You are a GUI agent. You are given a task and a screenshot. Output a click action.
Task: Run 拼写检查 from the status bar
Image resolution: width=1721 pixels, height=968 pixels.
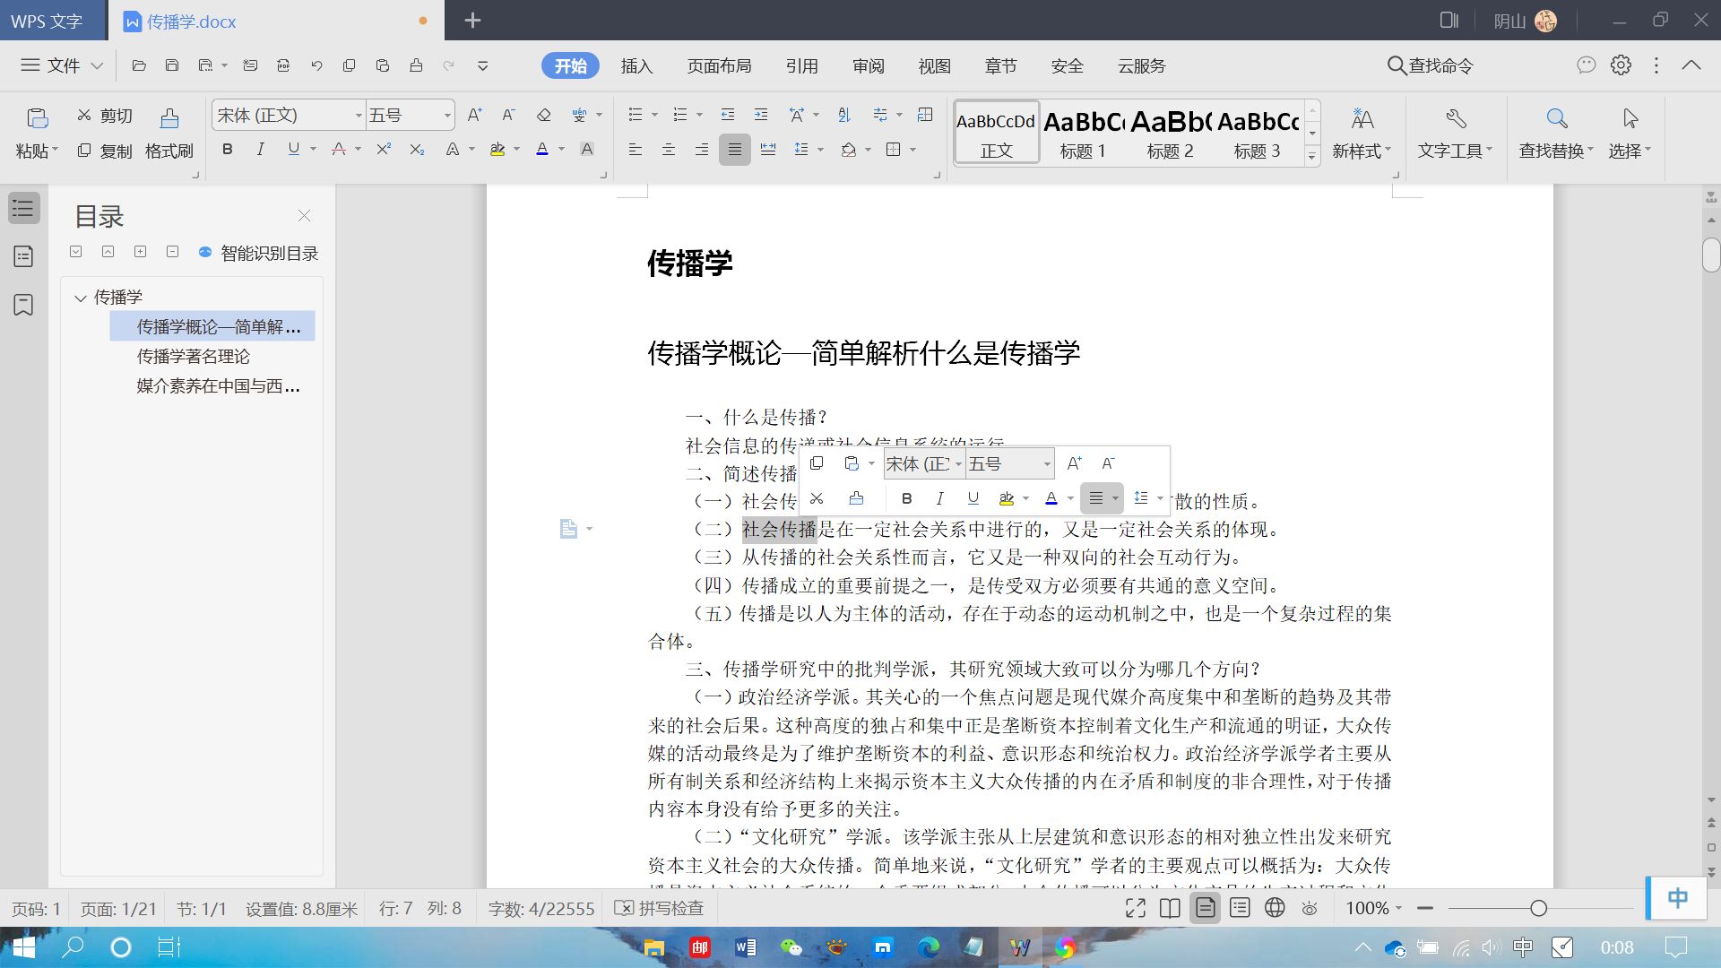pos(659,908)
